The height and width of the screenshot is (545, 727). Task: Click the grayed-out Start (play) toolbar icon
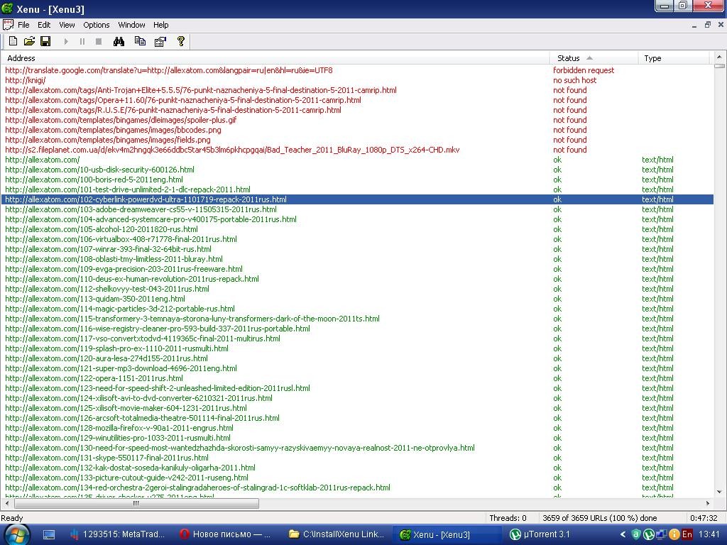(66, 42)
